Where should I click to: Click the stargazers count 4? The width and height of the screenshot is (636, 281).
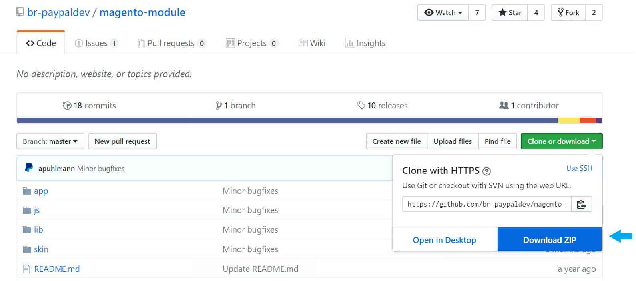pos(536,12)
